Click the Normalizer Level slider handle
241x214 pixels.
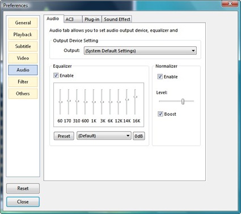click(x=183, y=102)
